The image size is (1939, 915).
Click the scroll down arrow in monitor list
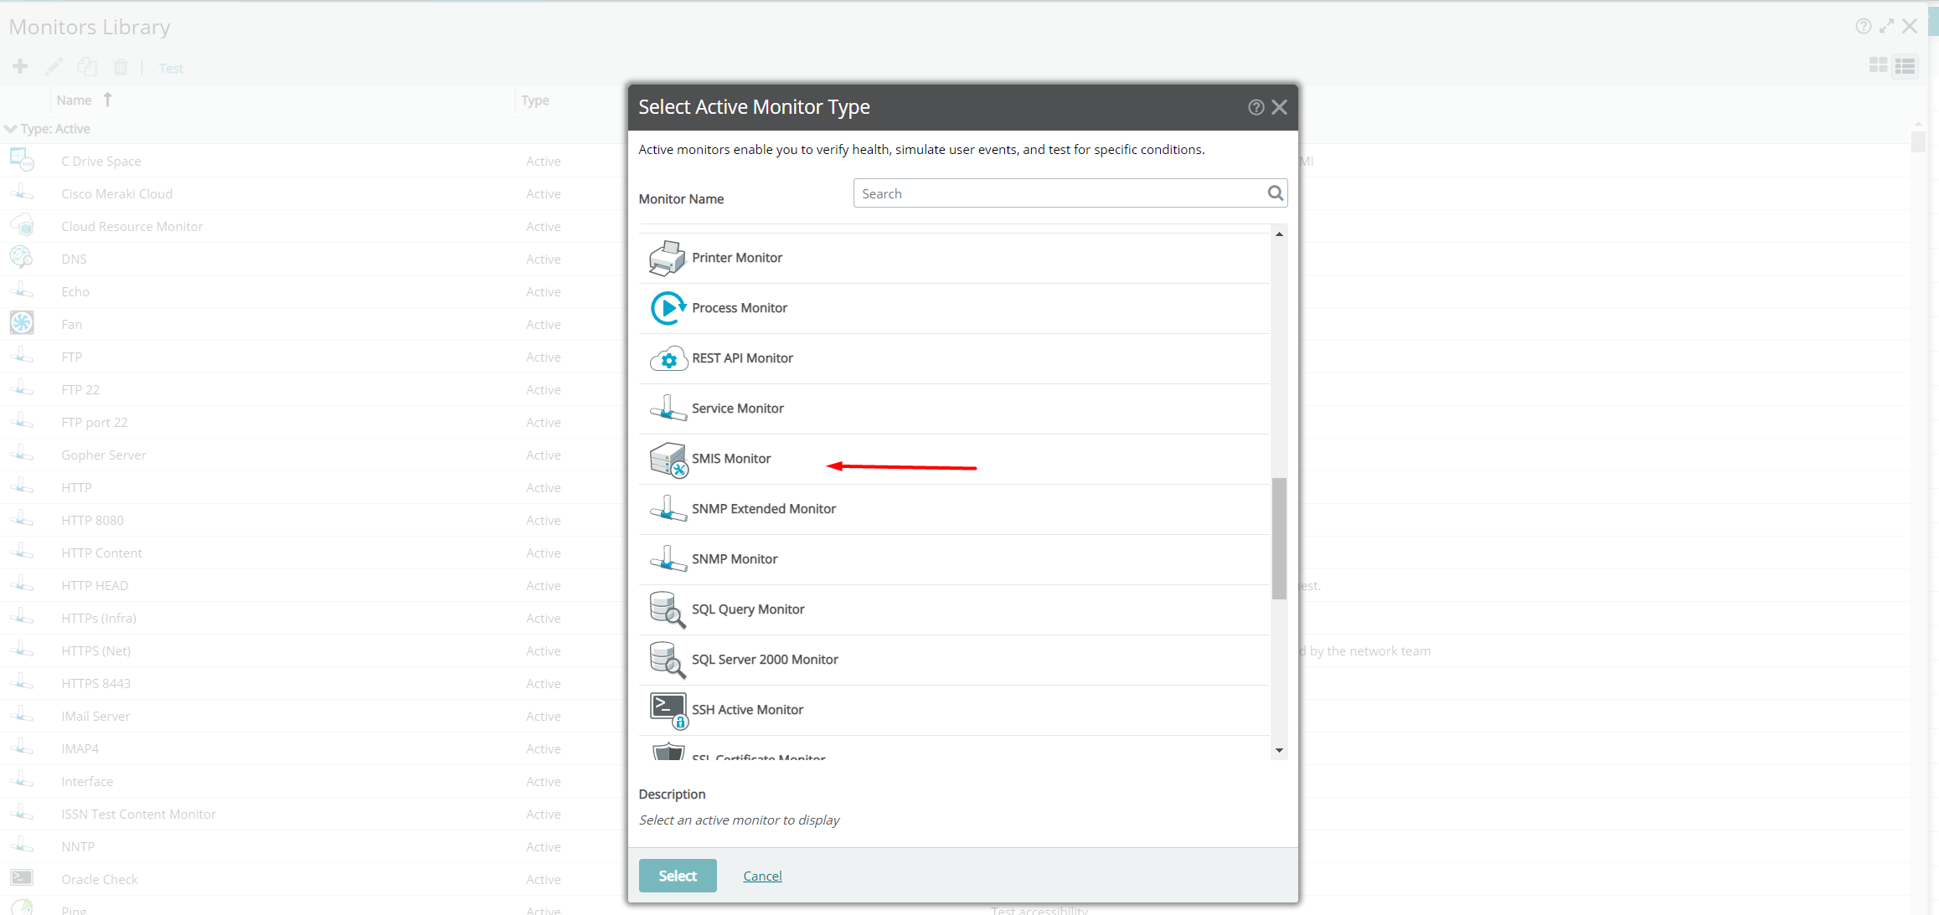coord(1279,751)
